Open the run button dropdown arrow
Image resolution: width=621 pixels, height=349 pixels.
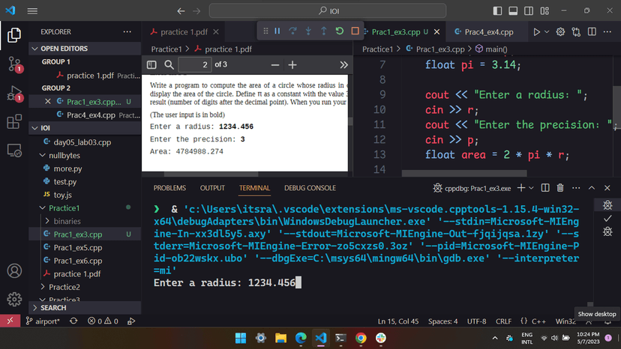coord(547,32)
